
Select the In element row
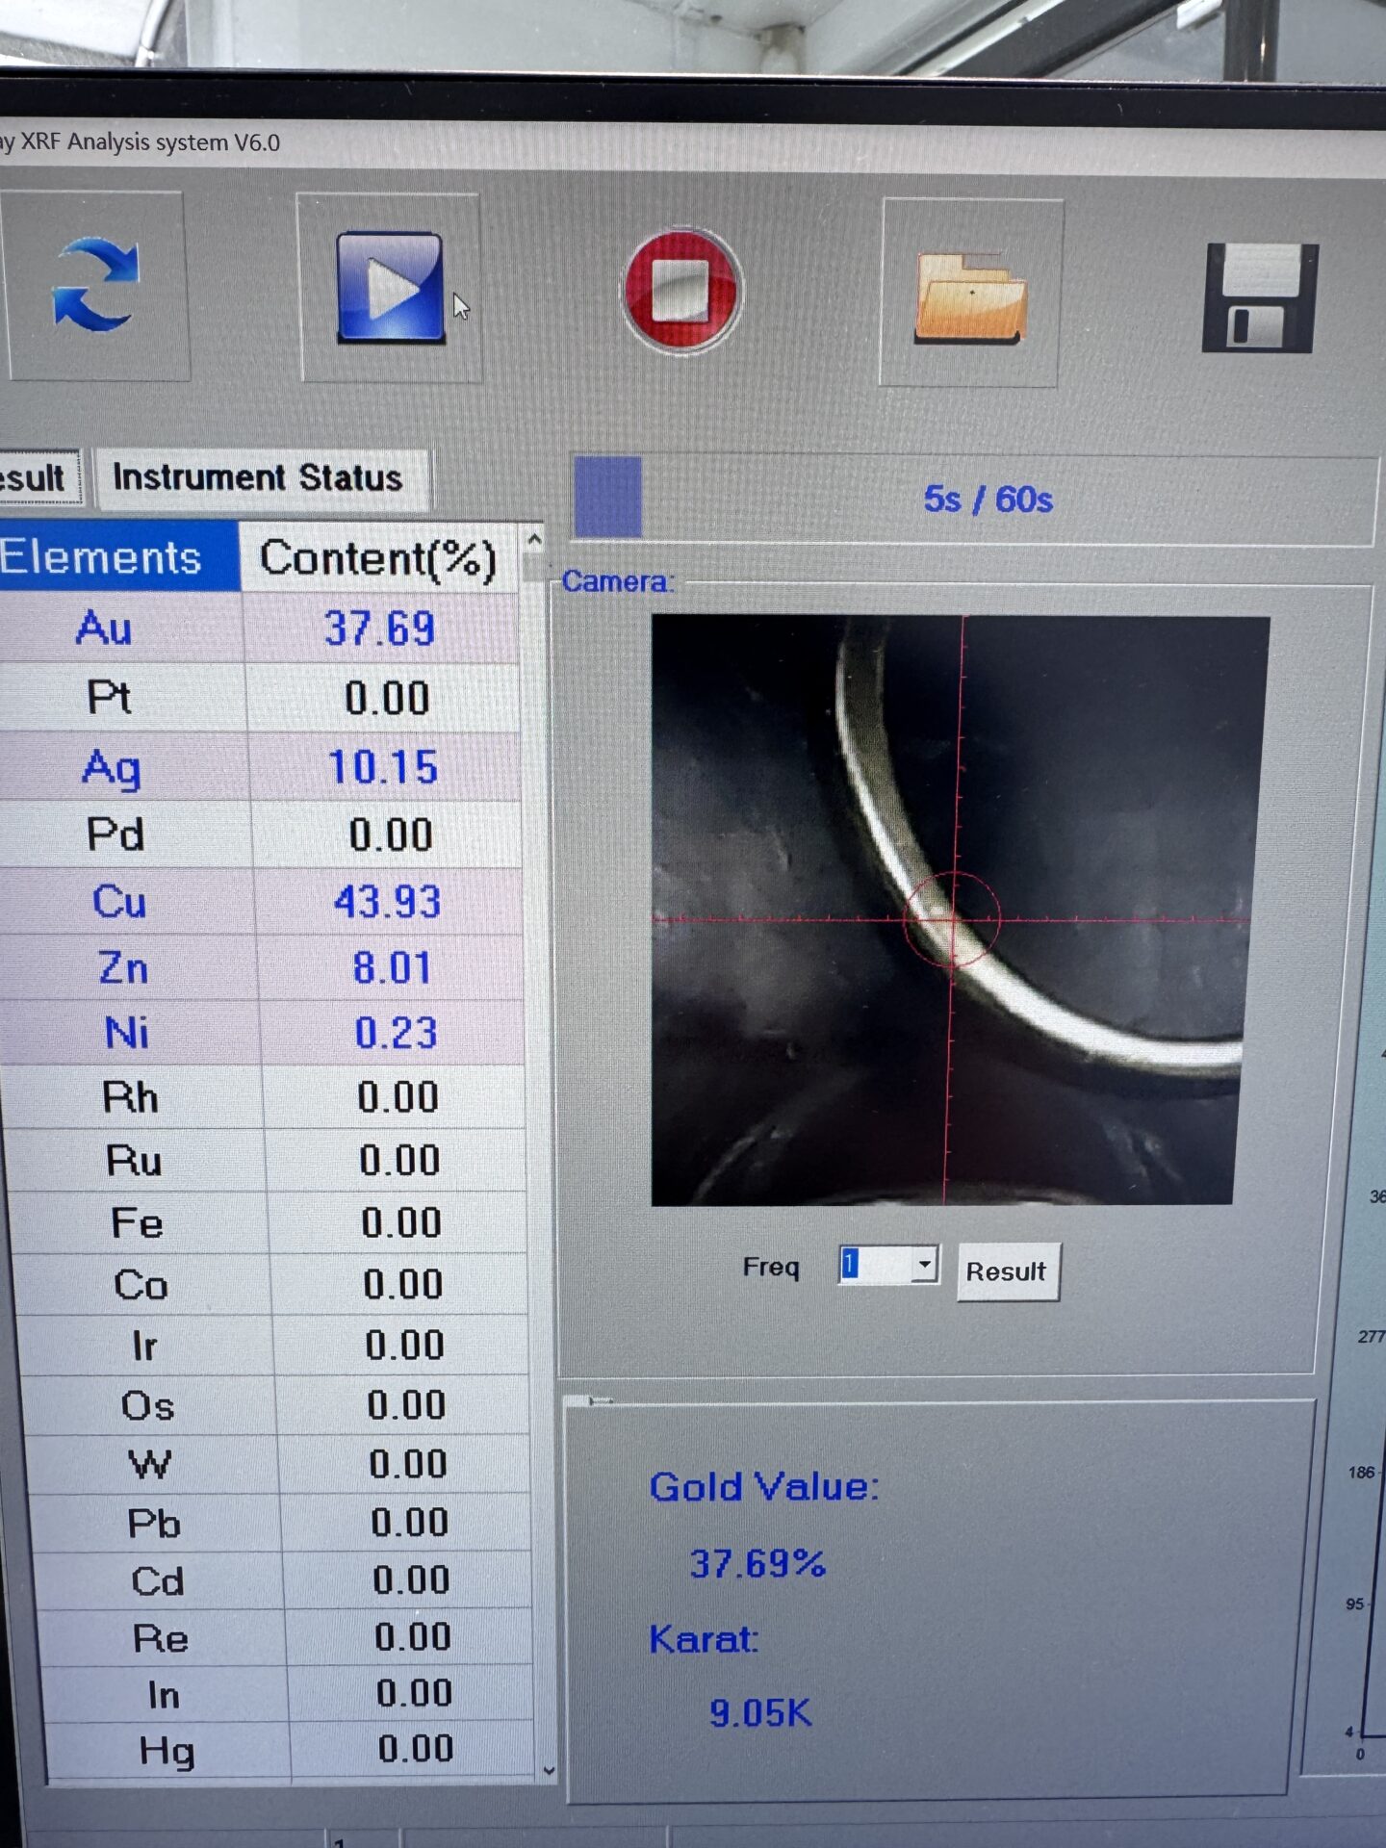pos(287,1694)
